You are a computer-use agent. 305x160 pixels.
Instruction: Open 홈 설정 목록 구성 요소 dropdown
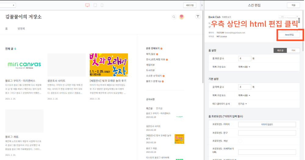[x=244, y=67]
